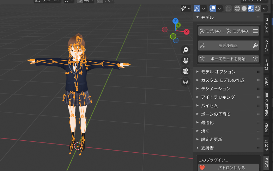273x171 pixels.
Task: Open the overlays options dropdown arrow
Action: 219,8
